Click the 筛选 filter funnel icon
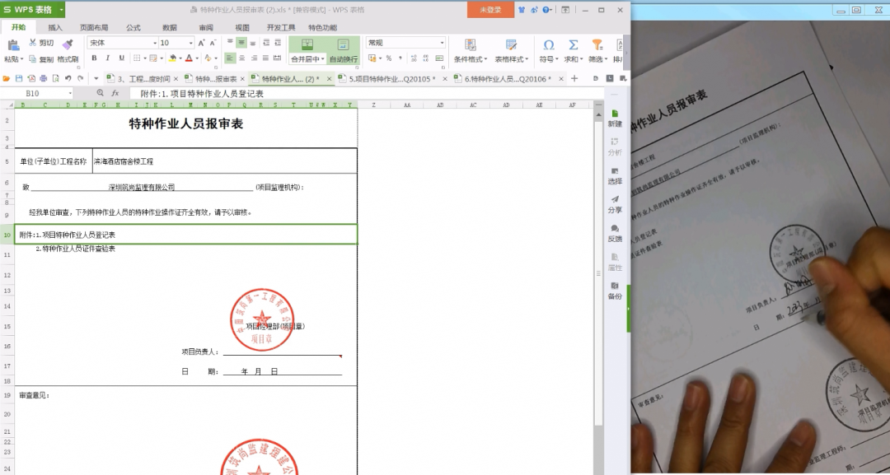Screen dimensions: 890x475 (x=597, y=44)
